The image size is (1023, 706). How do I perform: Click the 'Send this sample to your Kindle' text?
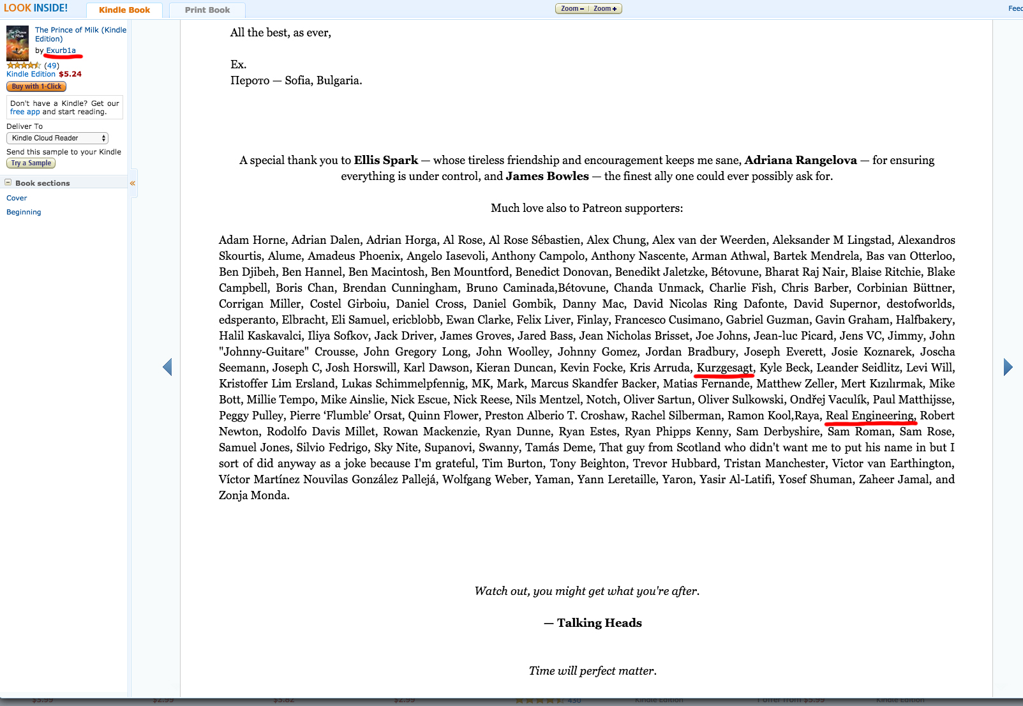64,152
